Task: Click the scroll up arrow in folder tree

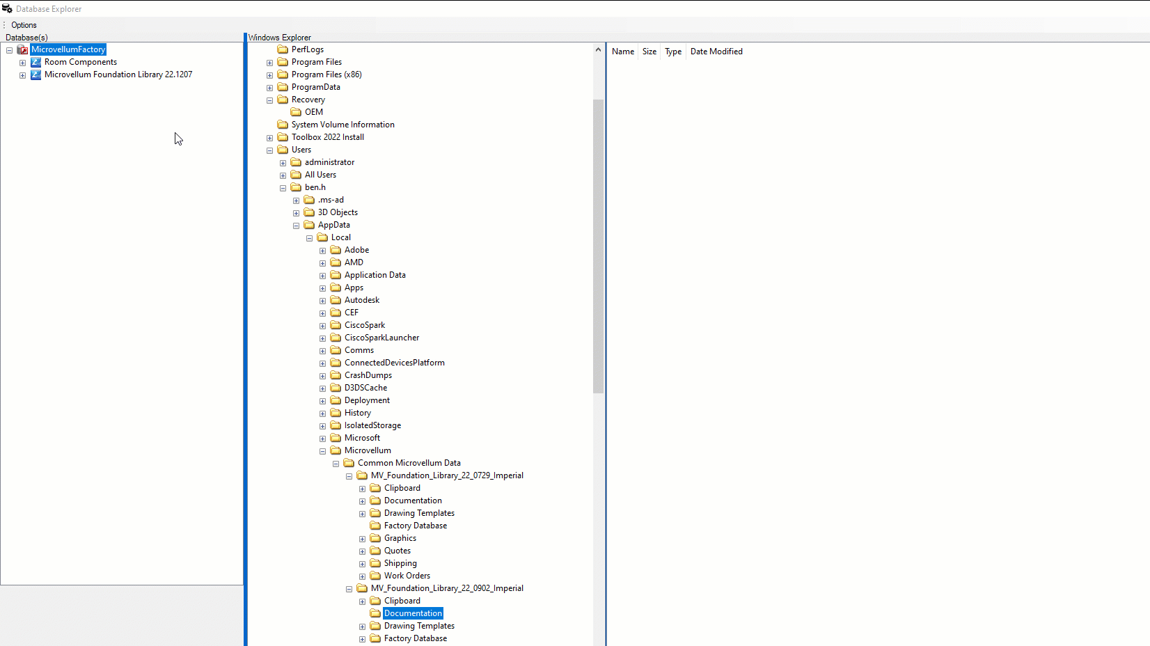Action: tap(598, 49)
